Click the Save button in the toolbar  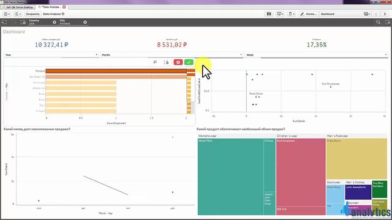coord(32,14)
